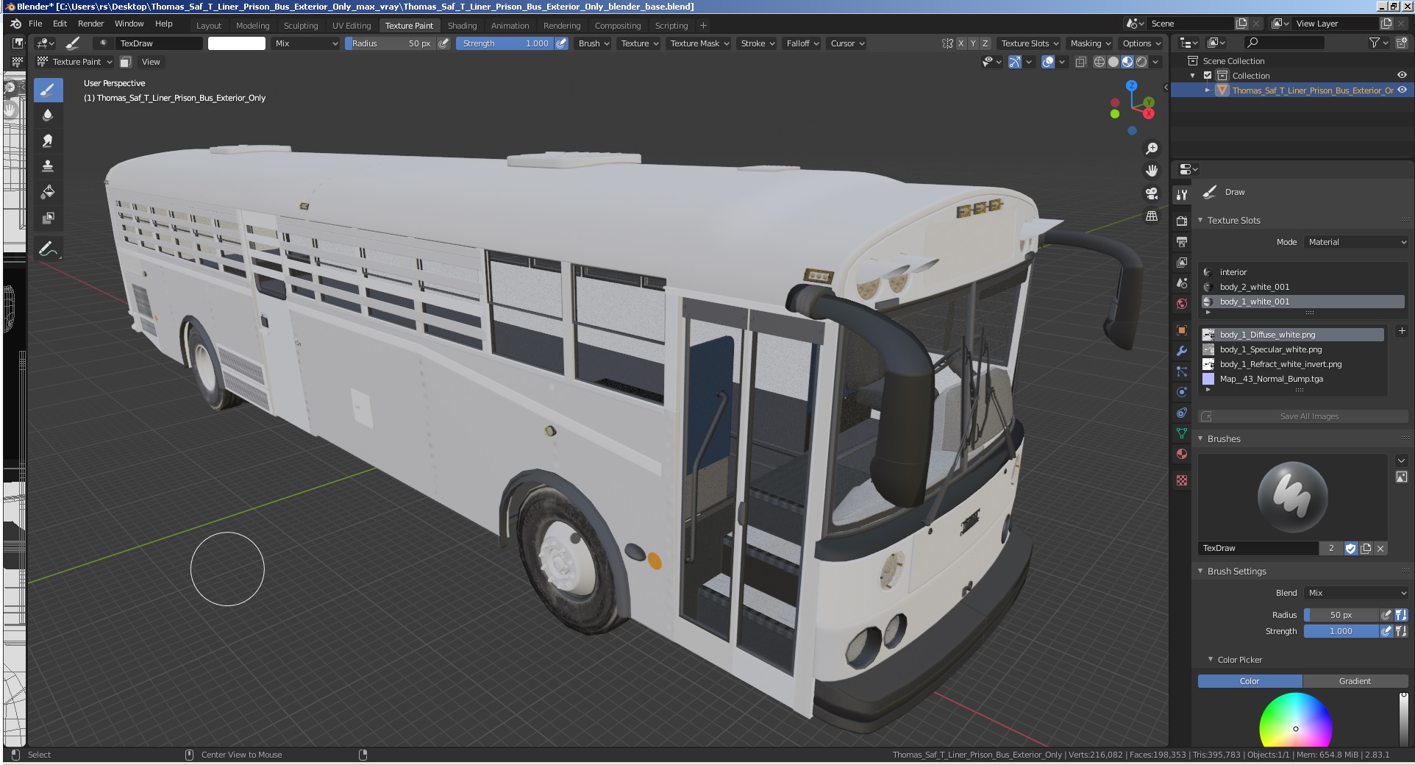Select the Fill bucket tool
Viewport: 1415px width, 765px height.
pos(48,192)
